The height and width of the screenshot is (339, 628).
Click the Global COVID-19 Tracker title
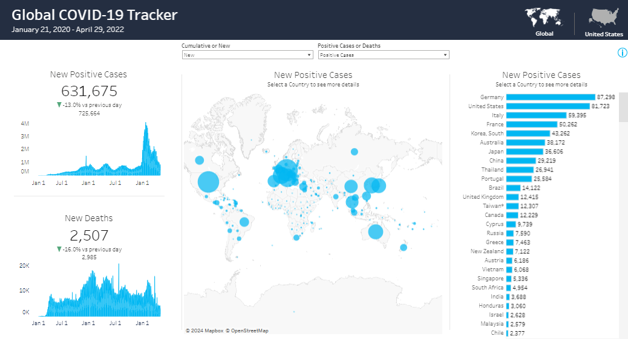(x=94, y=15)
